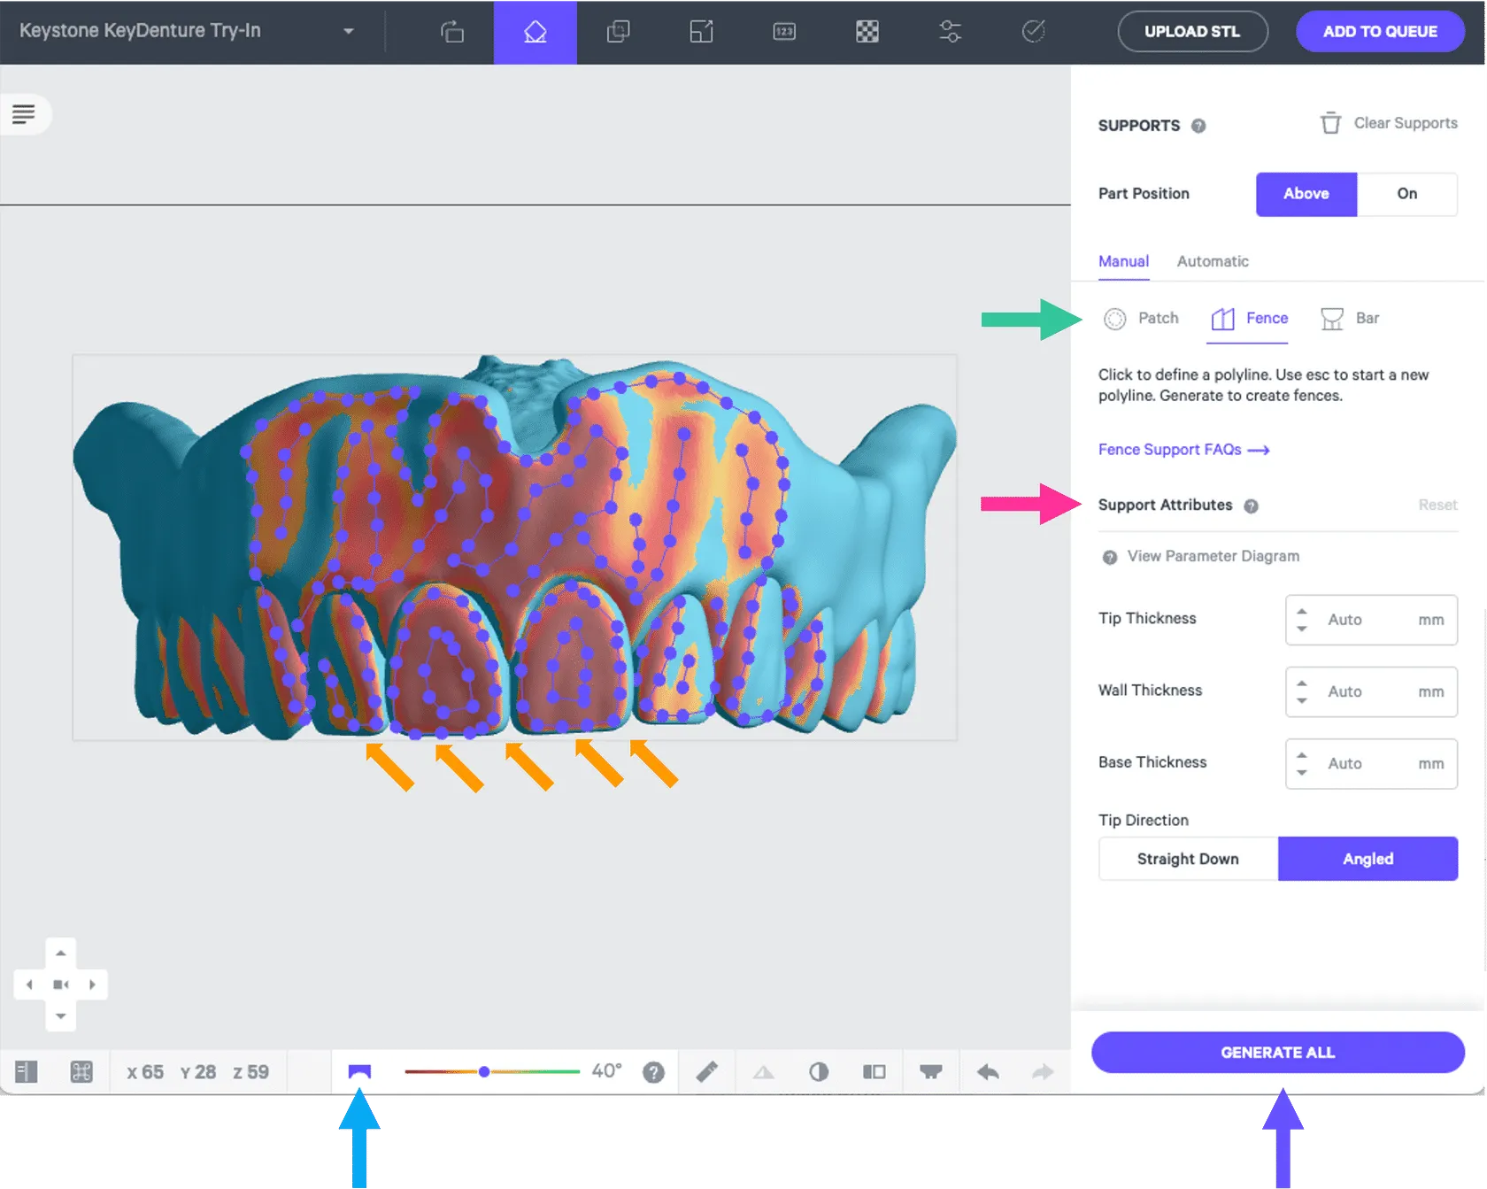The height and width of the screenshot is (1189, 1487).
Task: Set Tip Direction to Angled
Action: click(1368, 859)
